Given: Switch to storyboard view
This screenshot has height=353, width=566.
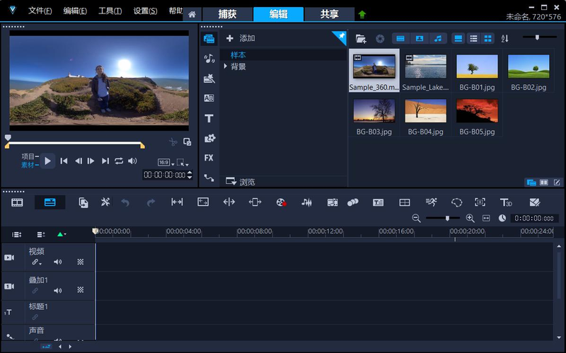Looking at the screenshot, I should (18, 202).
